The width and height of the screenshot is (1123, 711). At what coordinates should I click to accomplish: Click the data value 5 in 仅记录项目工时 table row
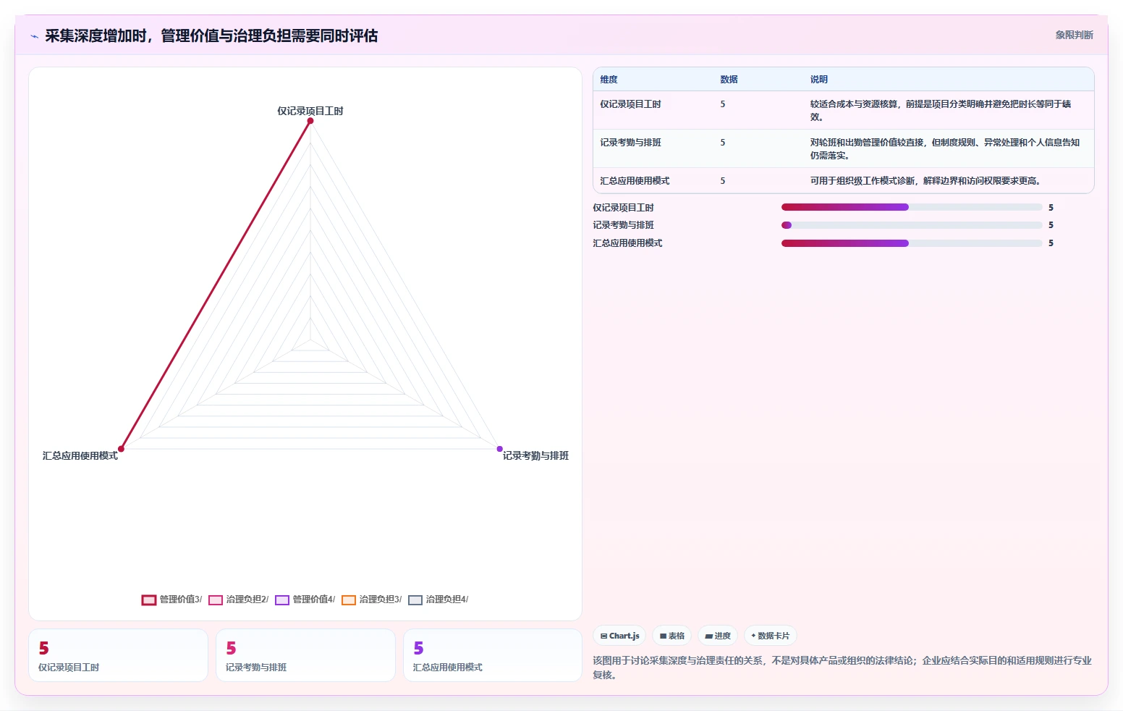(x=722, y=104)
